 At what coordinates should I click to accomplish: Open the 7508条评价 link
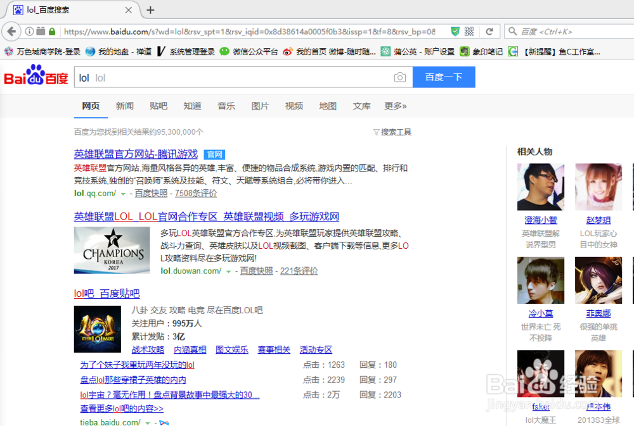[x=196, y=194]
